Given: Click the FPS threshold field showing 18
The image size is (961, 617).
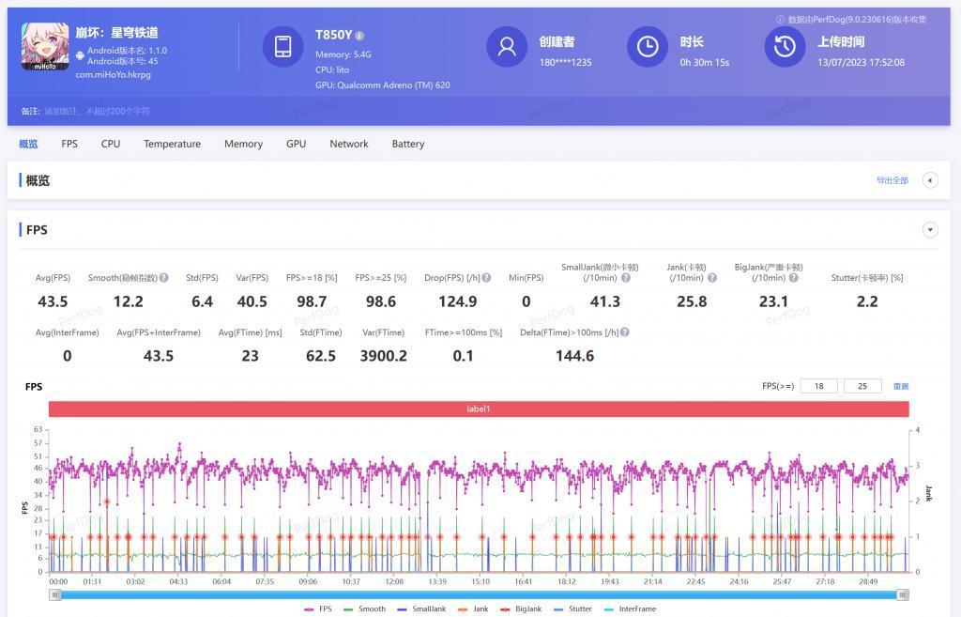Looking at the screenshot, I should (x=818, y=386).
